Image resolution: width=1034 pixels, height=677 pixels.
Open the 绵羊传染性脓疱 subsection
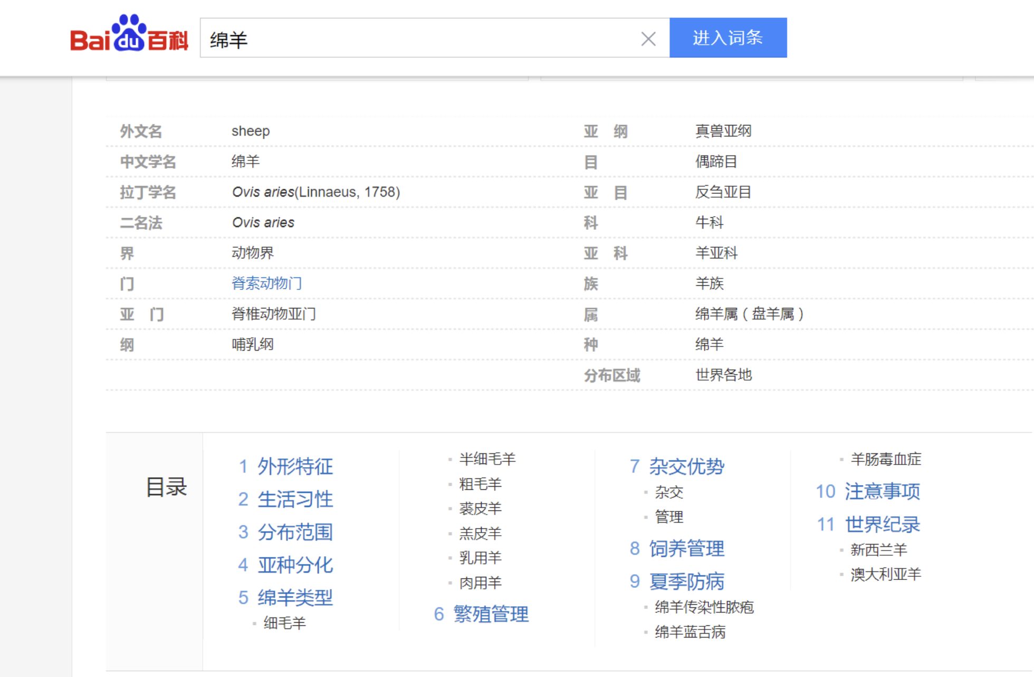coord(704,607)
